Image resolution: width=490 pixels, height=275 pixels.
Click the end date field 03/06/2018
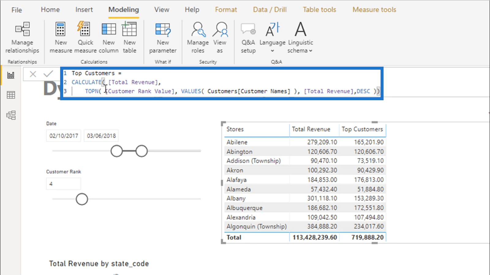coord(101,136)
